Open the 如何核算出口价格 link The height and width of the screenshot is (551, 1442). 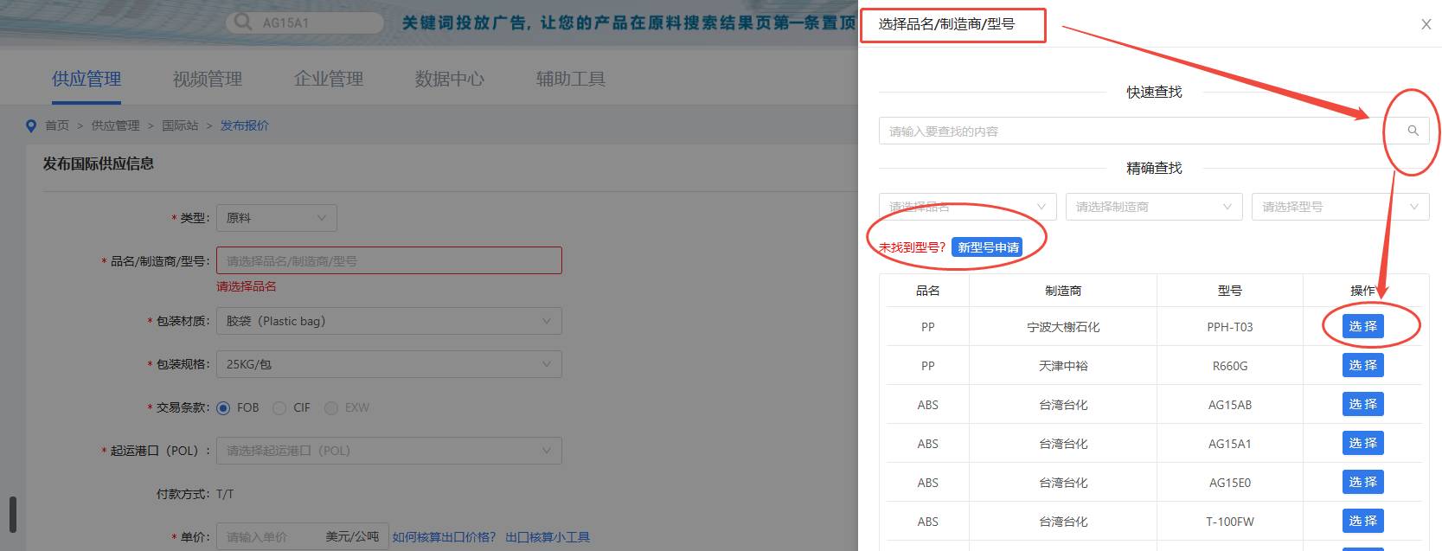click(444, 537)
